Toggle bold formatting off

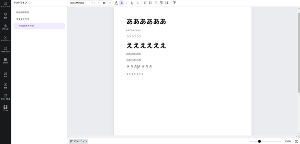click(x=122, y=3)
